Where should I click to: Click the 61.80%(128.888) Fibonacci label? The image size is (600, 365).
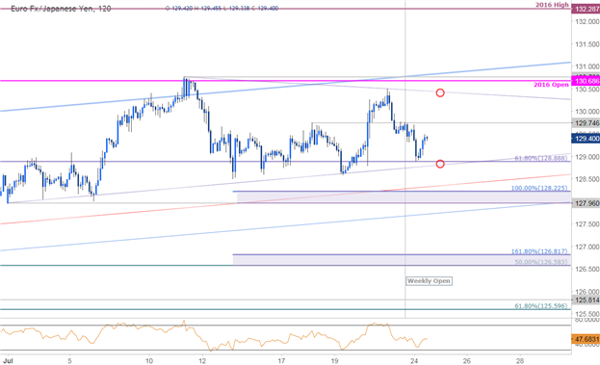[x=540, y=158]
